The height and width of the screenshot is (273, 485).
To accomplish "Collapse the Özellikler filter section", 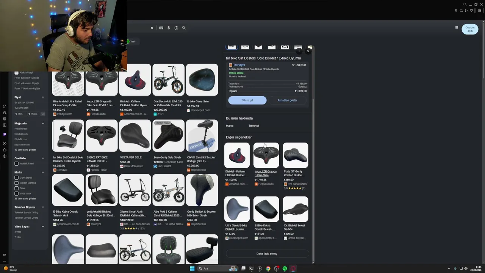I will [43, 158].
